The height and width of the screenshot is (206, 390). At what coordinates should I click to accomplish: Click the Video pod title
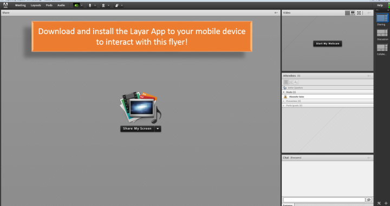[287, 12]
